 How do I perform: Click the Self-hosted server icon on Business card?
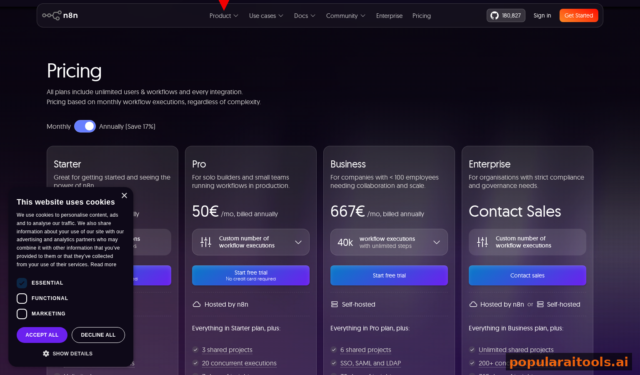(x=335, y=304)
